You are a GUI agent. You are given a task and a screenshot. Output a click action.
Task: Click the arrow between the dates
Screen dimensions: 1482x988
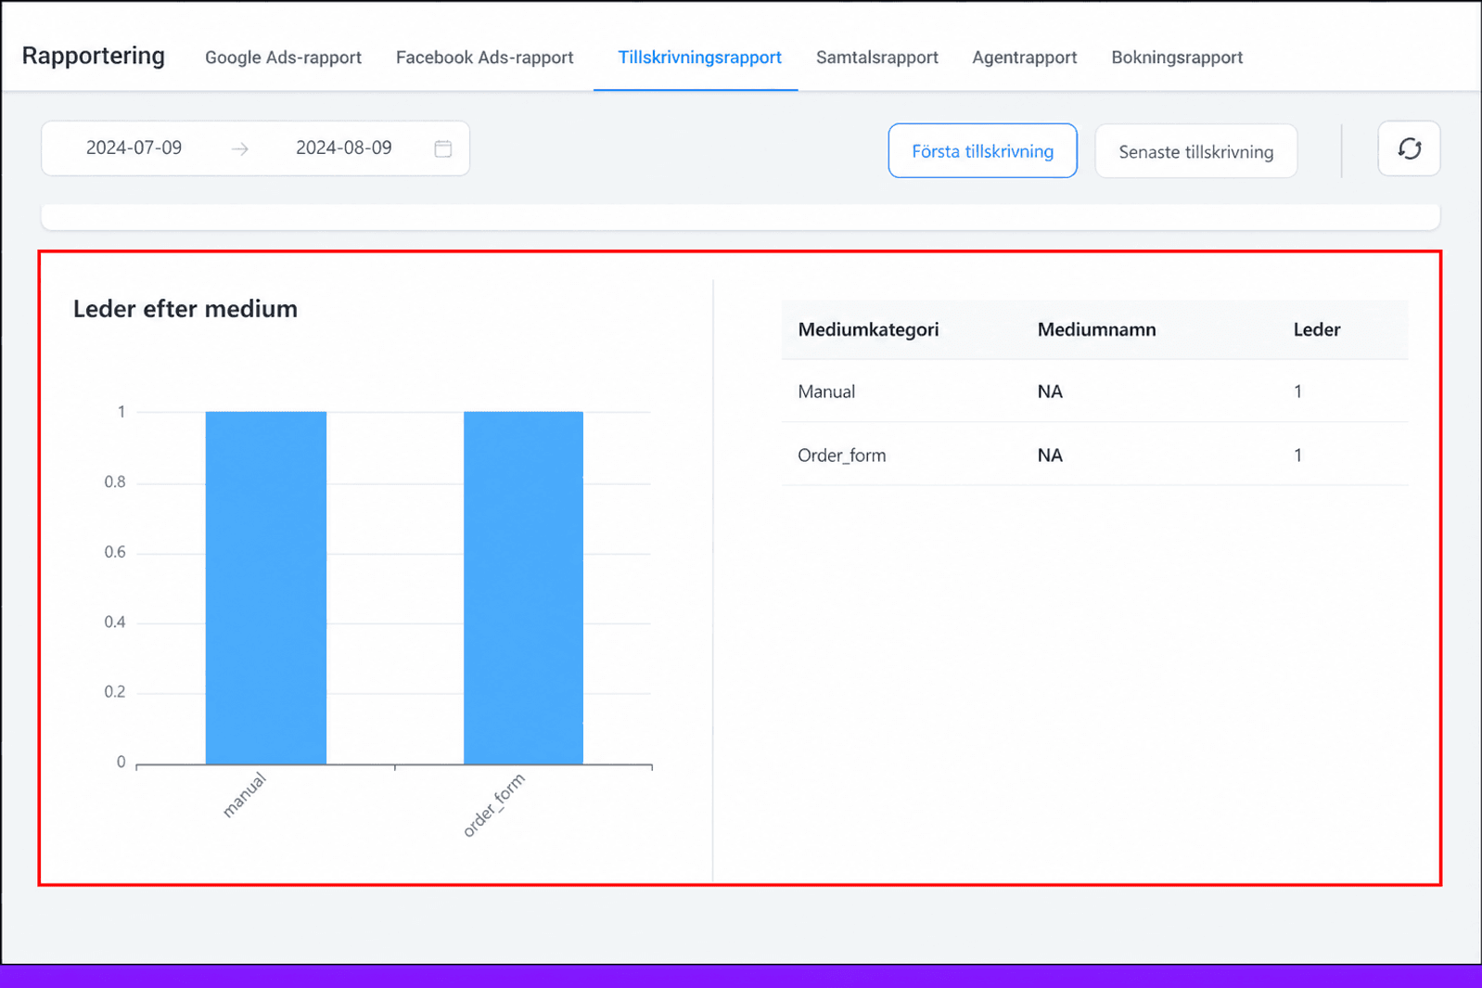click(240, 148)
